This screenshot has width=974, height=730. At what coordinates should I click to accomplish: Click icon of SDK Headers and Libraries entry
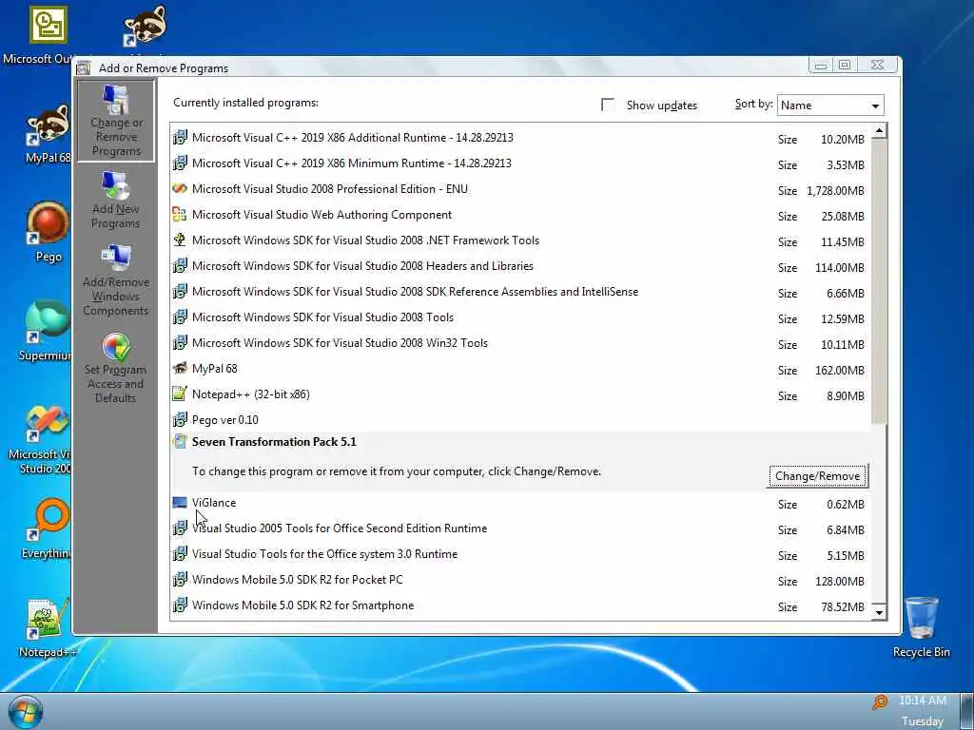point(180,266)
